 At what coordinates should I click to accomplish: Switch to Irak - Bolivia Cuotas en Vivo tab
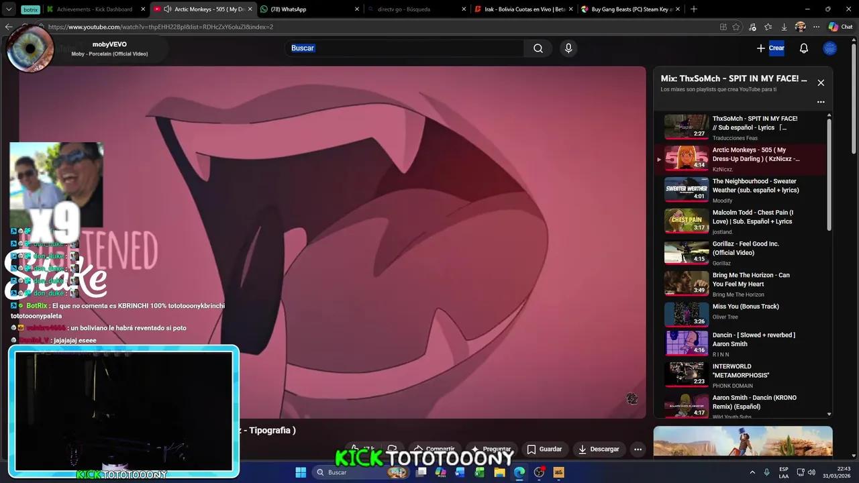pyautogui.click(x=522, y=9)
